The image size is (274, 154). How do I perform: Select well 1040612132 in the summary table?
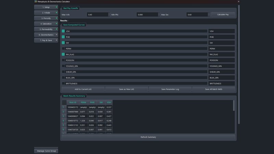tap(73, 125)
